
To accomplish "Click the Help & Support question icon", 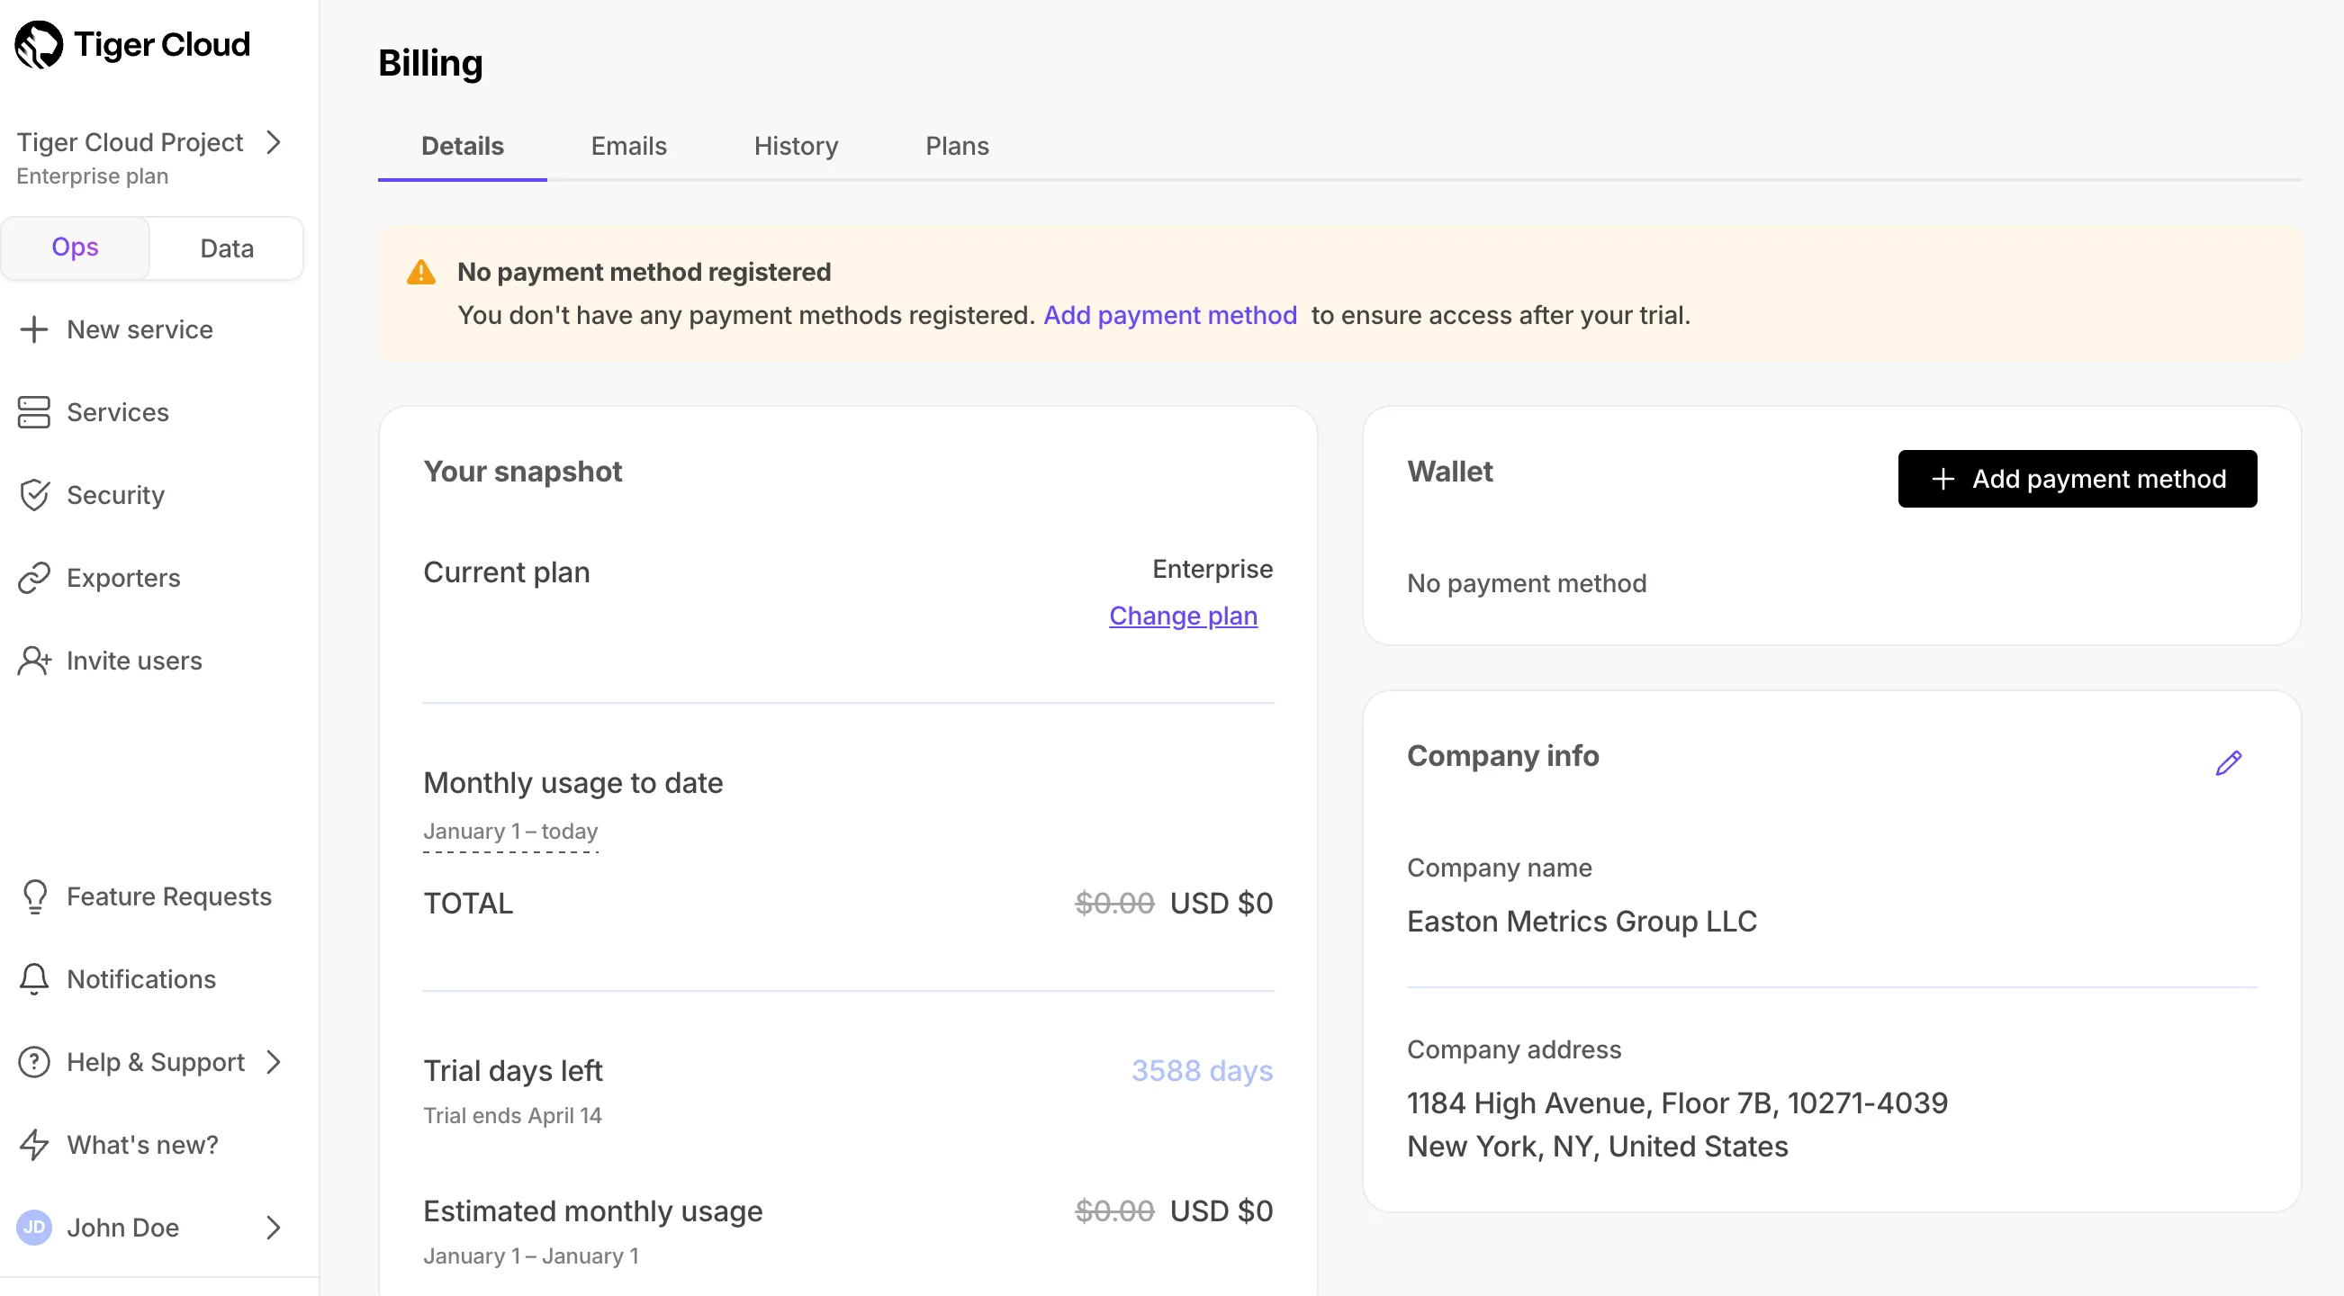I will click(x=33, y=1061).
